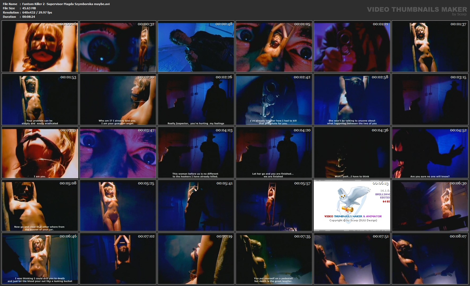The width and height of the screenshot is (470, 286).
Task: Click the duration value '00:08:24'
Action: click(29, 17)
